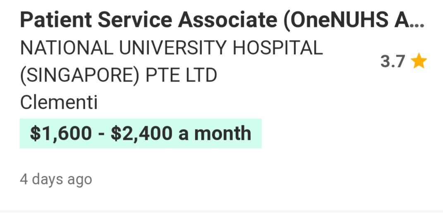
Task: Click the word month in the salary badge
Action: click(223, 133)
